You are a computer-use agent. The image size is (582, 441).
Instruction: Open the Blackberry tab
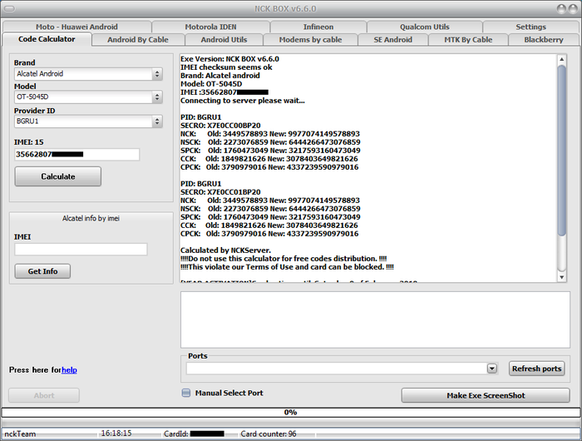pyautogui.click(x=544, y=40)
